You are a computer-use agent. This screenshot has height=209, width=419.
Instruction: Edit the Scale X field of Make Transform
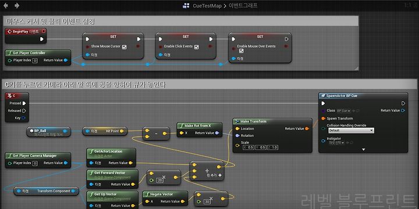(248, 147)
